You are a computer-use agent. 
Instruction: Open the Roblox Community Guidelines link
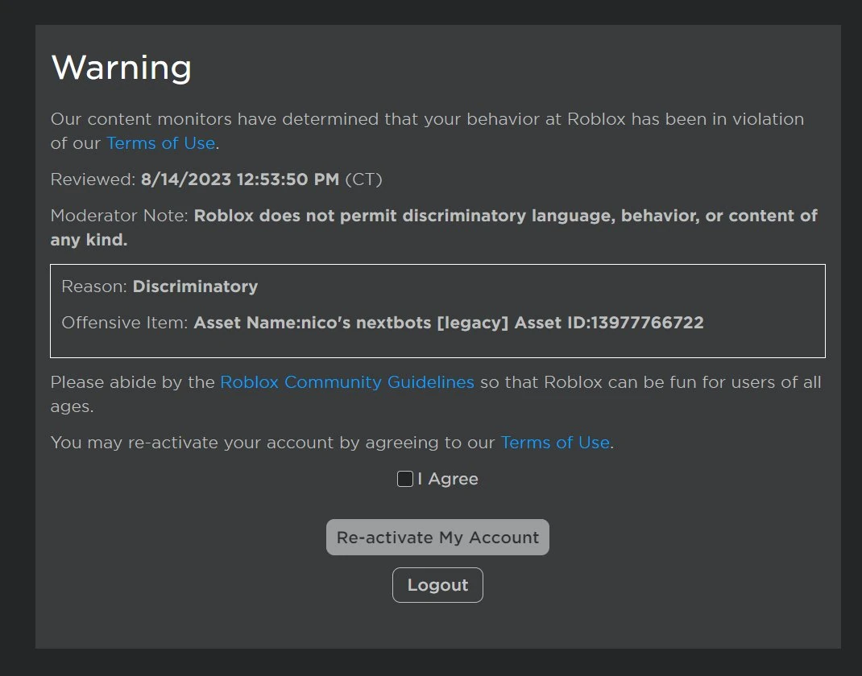coord(347,382)
